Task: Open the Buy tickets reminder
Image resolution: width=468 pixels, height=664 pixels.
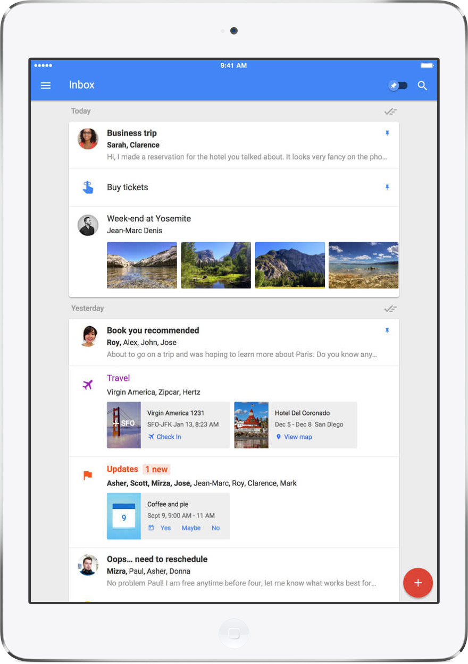Action: point(234,188)
